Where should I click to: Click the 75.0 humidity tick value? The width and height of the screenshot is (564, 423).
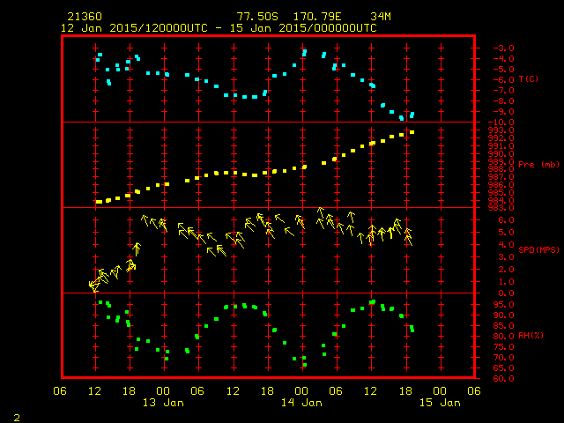pos(504,347)
